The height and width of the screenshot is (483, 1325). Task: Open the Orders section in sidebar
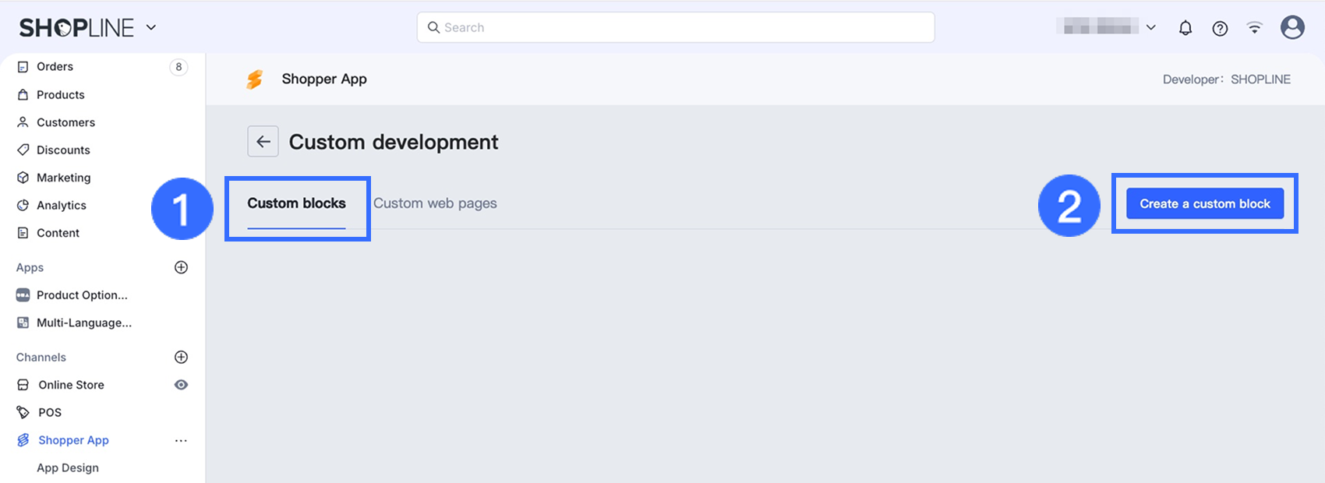[55, 67]
